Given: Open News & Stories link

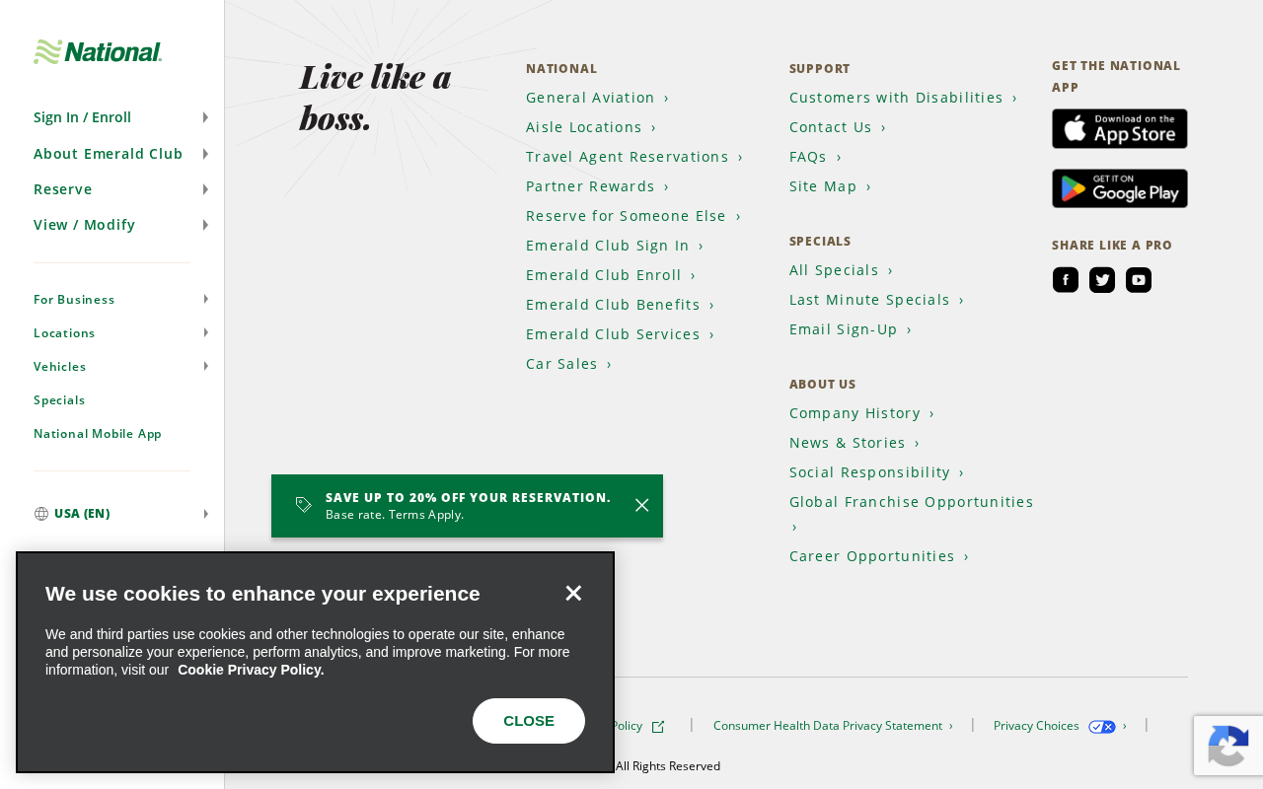Looking at the screenshot, I should [x=854, y=443].
